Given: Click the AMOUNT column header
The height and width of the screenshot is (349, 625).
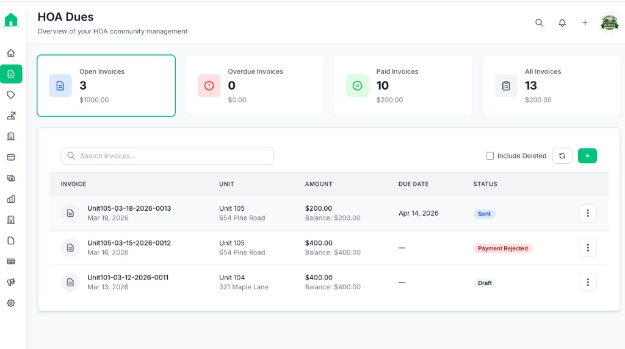Looking at the screenshot, I should tap(319, 185).
